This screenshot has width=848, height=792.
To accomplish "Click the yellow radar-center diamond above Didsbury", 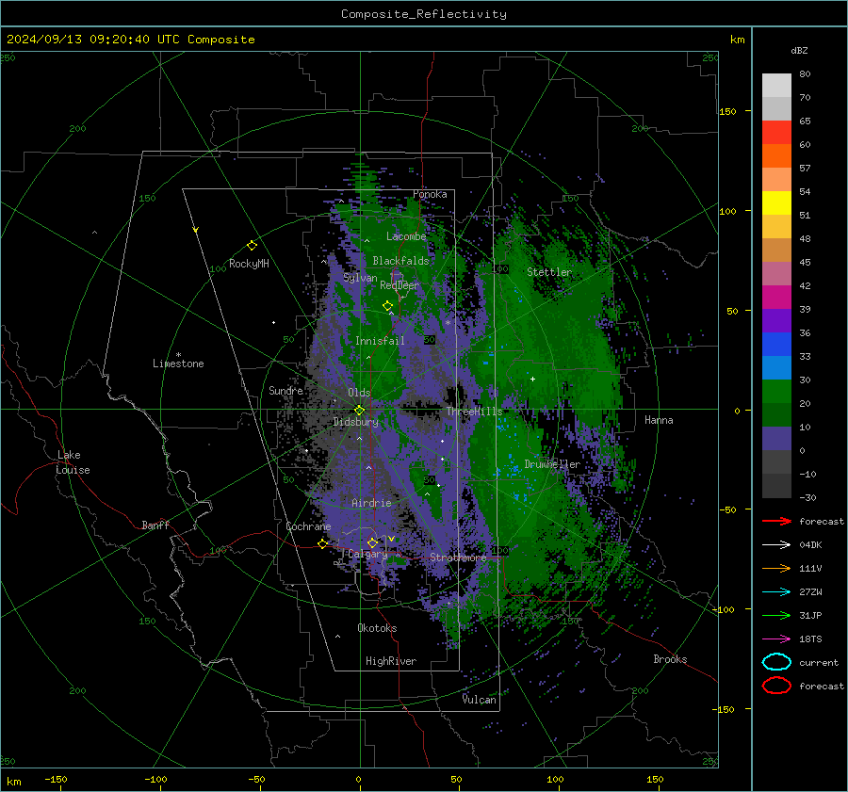I will click(359, 411).
